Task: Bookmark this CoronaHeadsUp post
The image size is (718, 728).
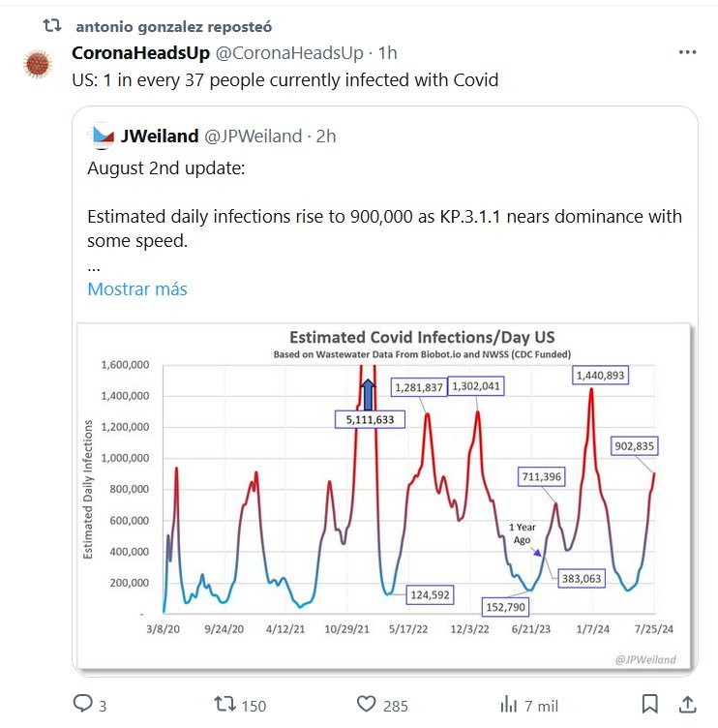Action: [651, 704]
